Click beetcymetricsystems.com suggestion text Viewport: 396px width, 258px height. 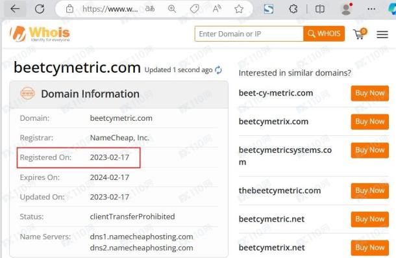pos(285,156)
